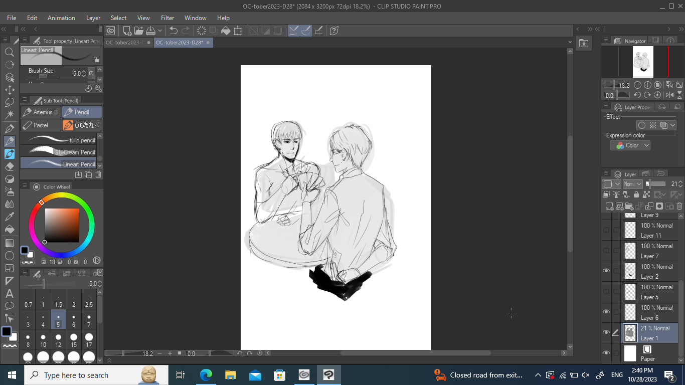Expand the save options arrow in the command bar
Viewport: 685px width, 385px height.
pos(160,31)
